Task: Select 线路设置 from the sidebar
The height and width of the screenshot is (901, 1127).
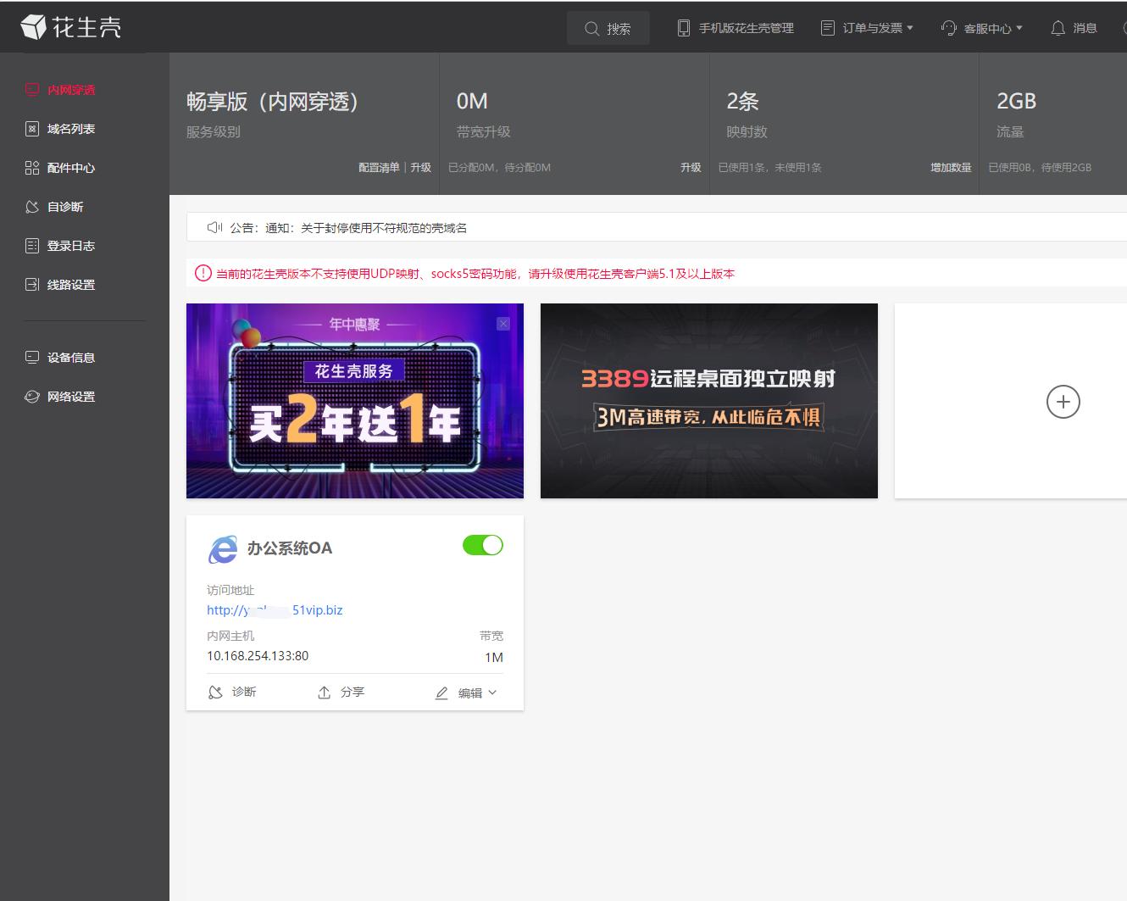Action: point(70,285)
